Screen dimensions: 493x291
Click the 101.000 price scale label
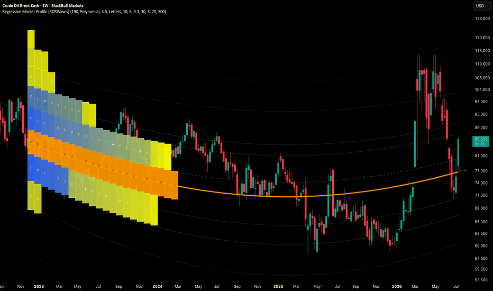(482, 89)
